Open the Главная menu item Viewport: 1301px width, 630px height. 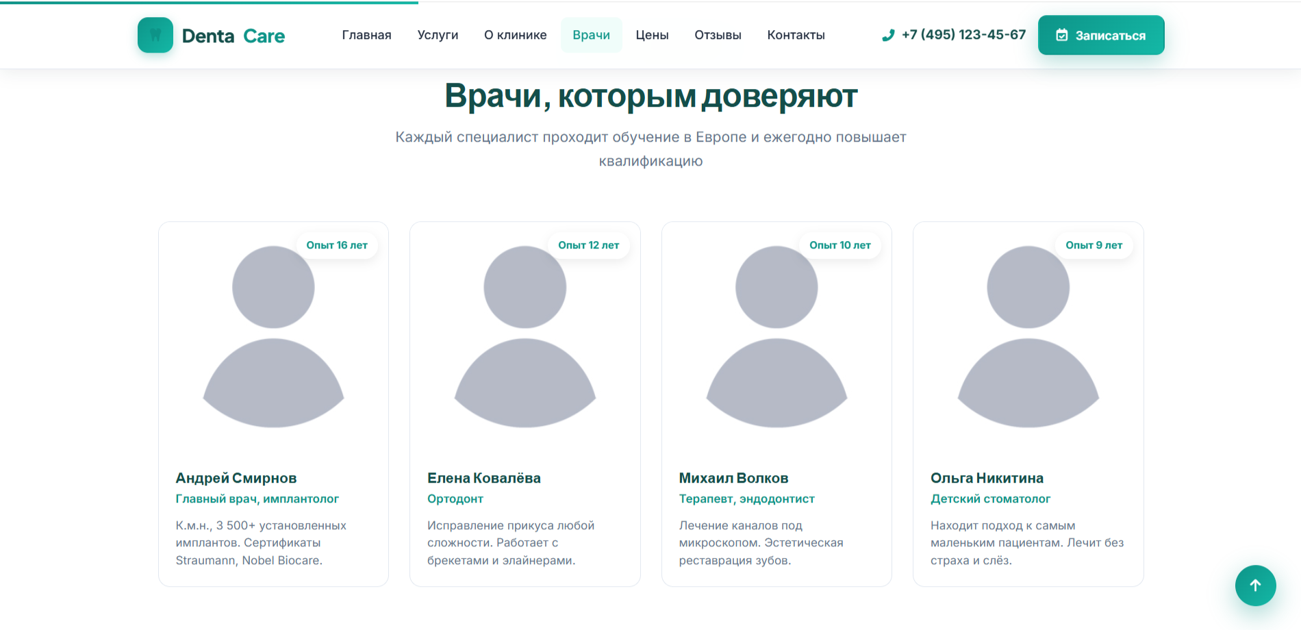point(366,35)
